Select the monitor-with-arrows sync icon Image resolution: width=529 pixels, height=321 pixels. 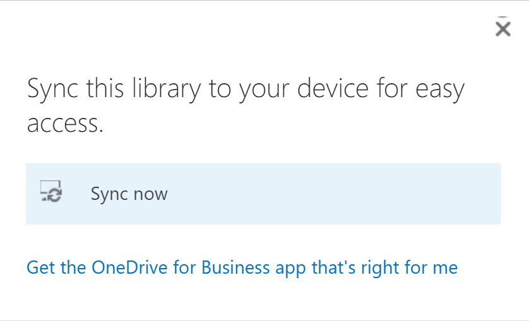[51, 191]
